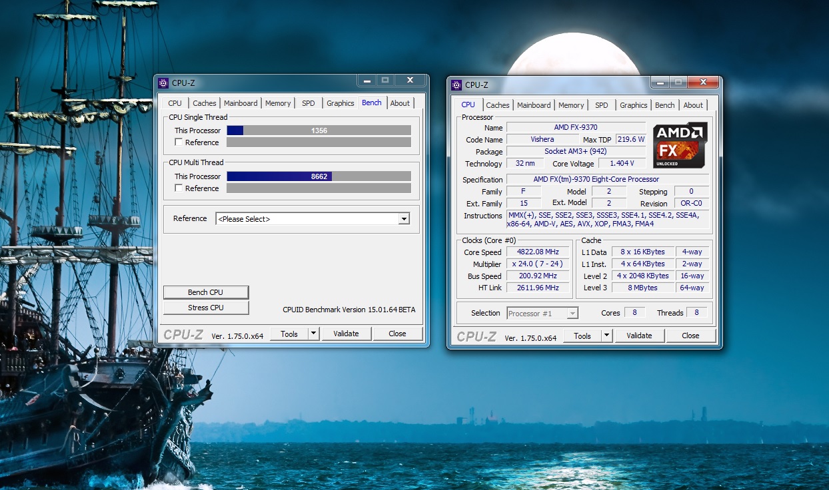Click Tools button in left window
Screen dimensions: 829x490
(289, 334)
